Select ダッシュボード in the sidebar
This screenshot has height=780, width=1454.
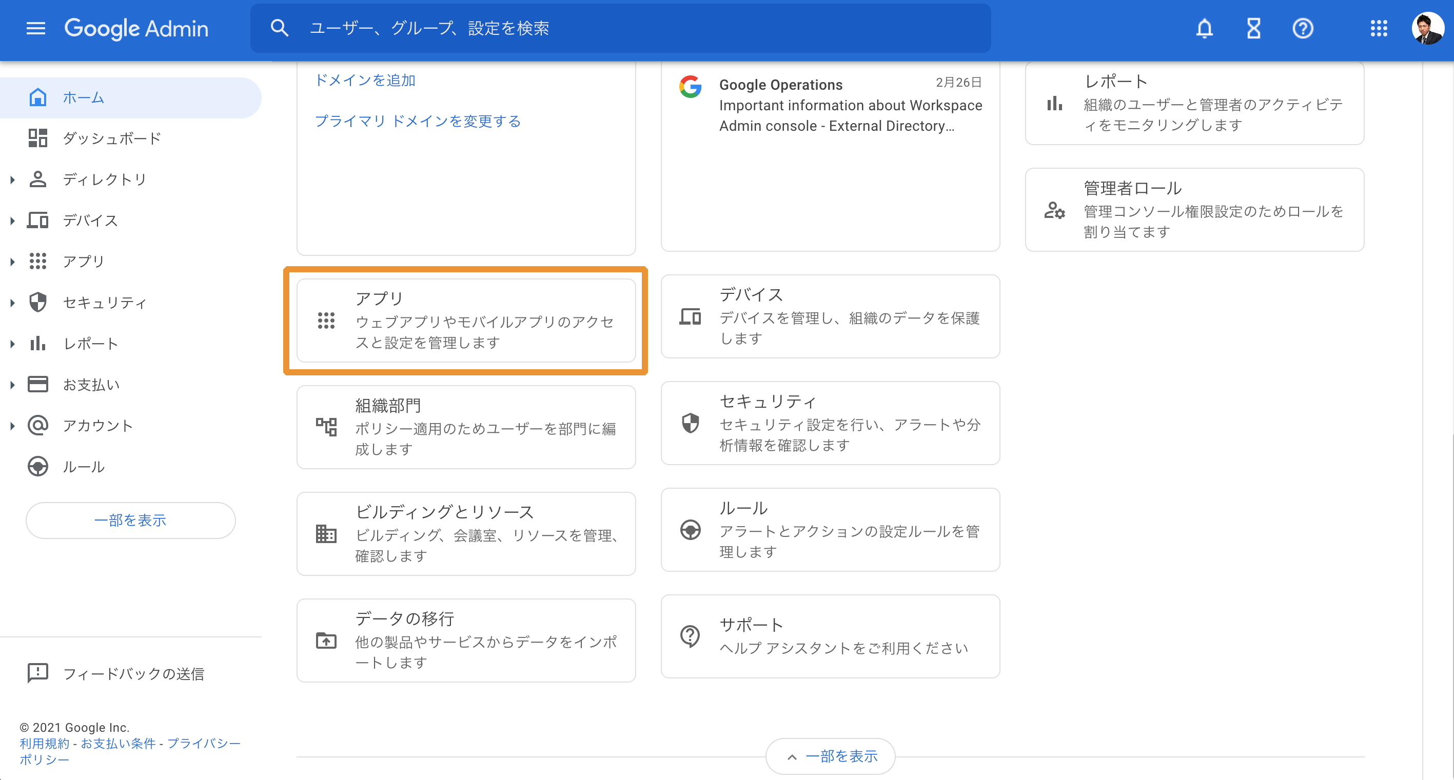click(x=130, y=139)
